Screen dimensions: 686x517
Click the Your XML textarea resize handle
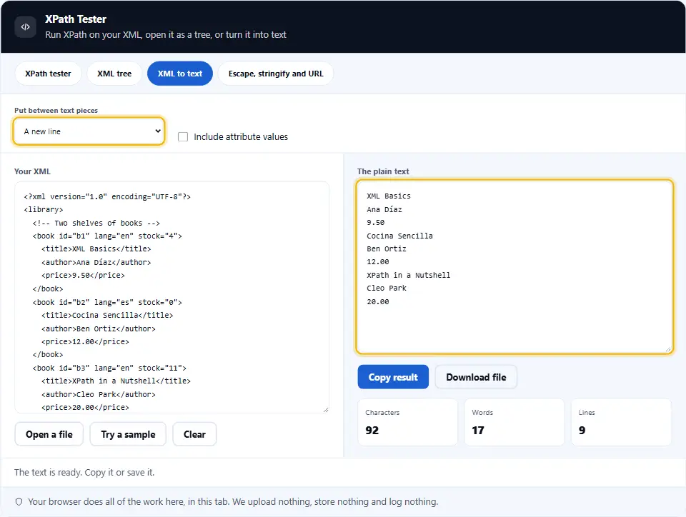click(x=326, y=409)
